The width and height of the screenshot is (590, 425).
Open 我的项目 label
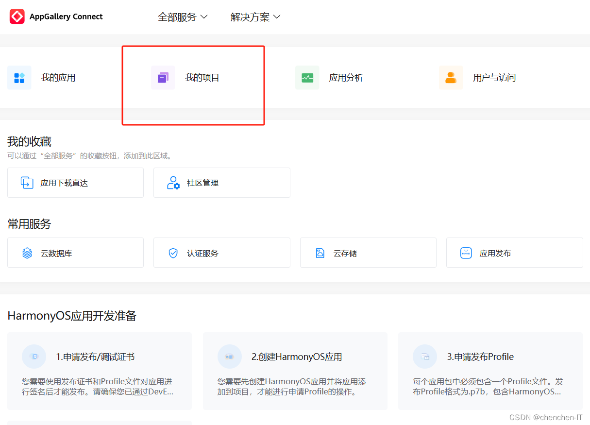[202, 78]
